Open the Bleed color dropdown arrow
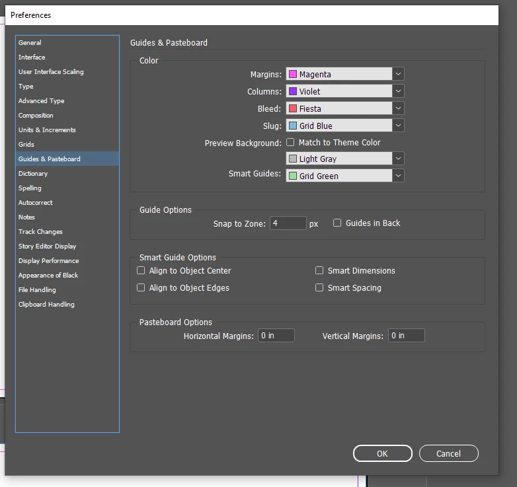Viewport: 517px width, 487px height. (x=398, y=108)
